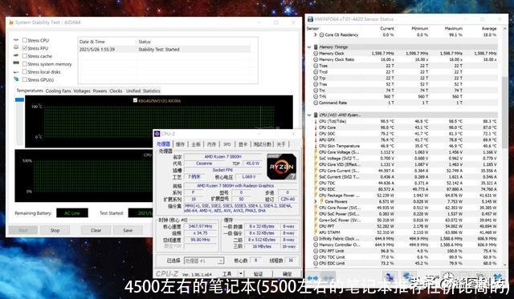Switch to the 测试分数 tab in CPU-Z
This screenshot has width=514, height=299.
point(263,144)
